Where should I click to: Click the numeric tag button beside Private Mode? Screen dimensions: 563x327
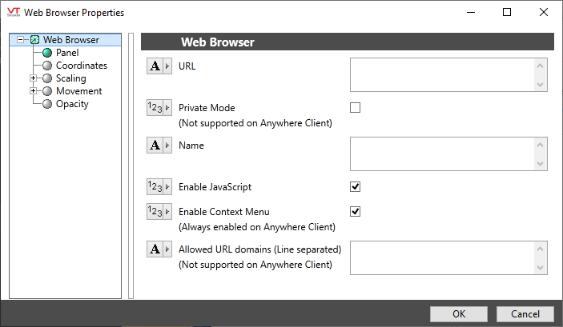159,109
